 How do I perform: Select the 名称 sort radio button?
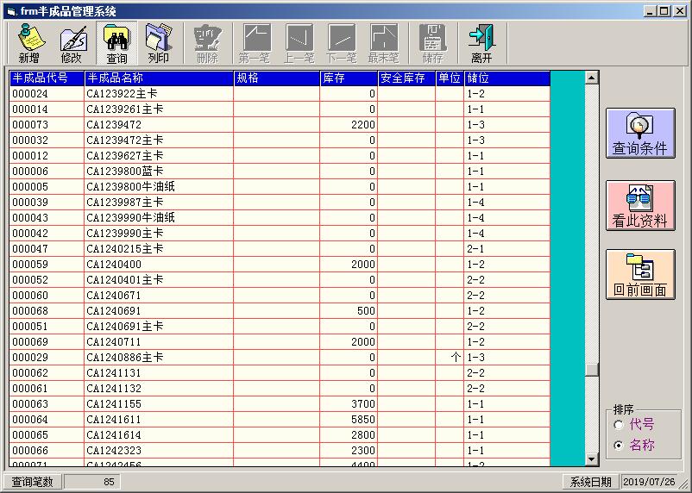tap(619, 446)
